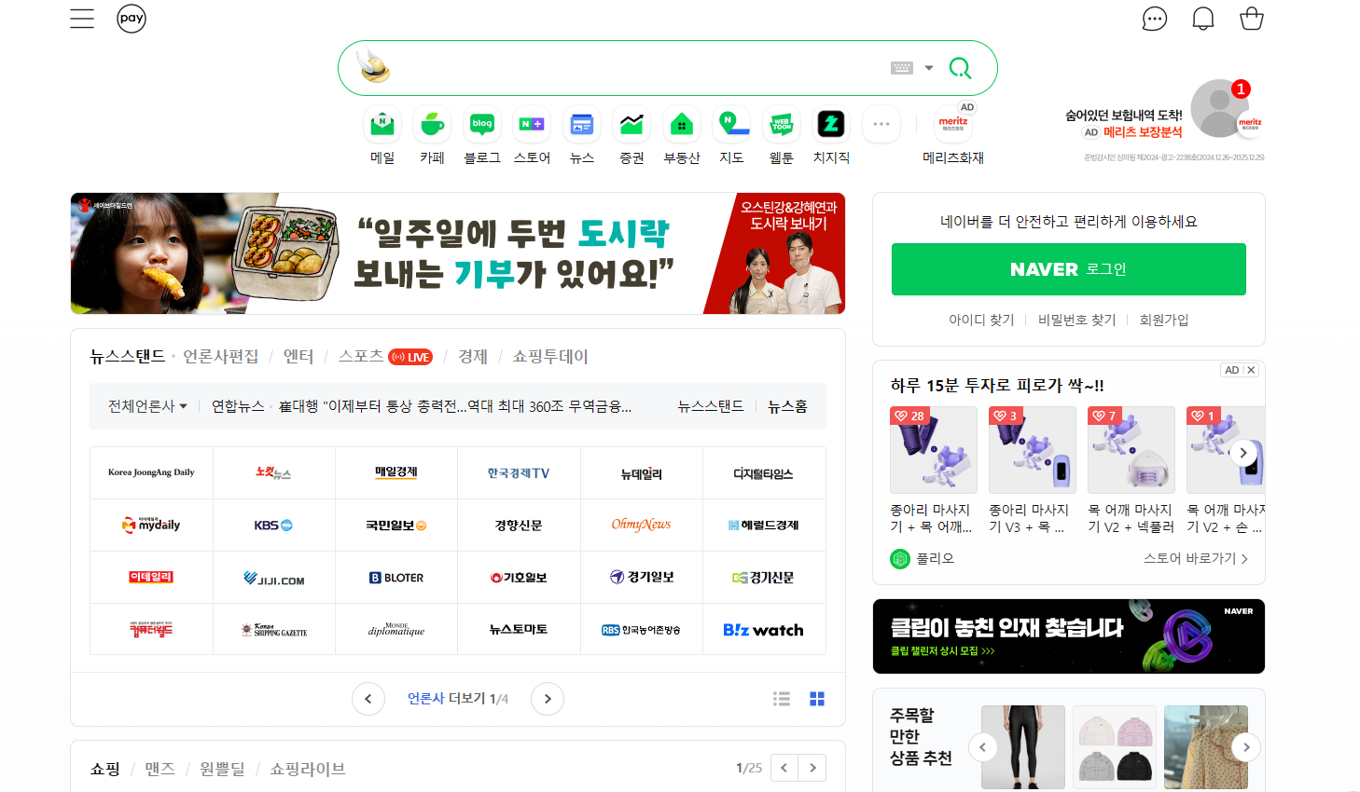This screenshot has width=1360, height=792.
Task: Open the 아이디 찾기 link
Action: pyautogui.click(x=981, y=320)
